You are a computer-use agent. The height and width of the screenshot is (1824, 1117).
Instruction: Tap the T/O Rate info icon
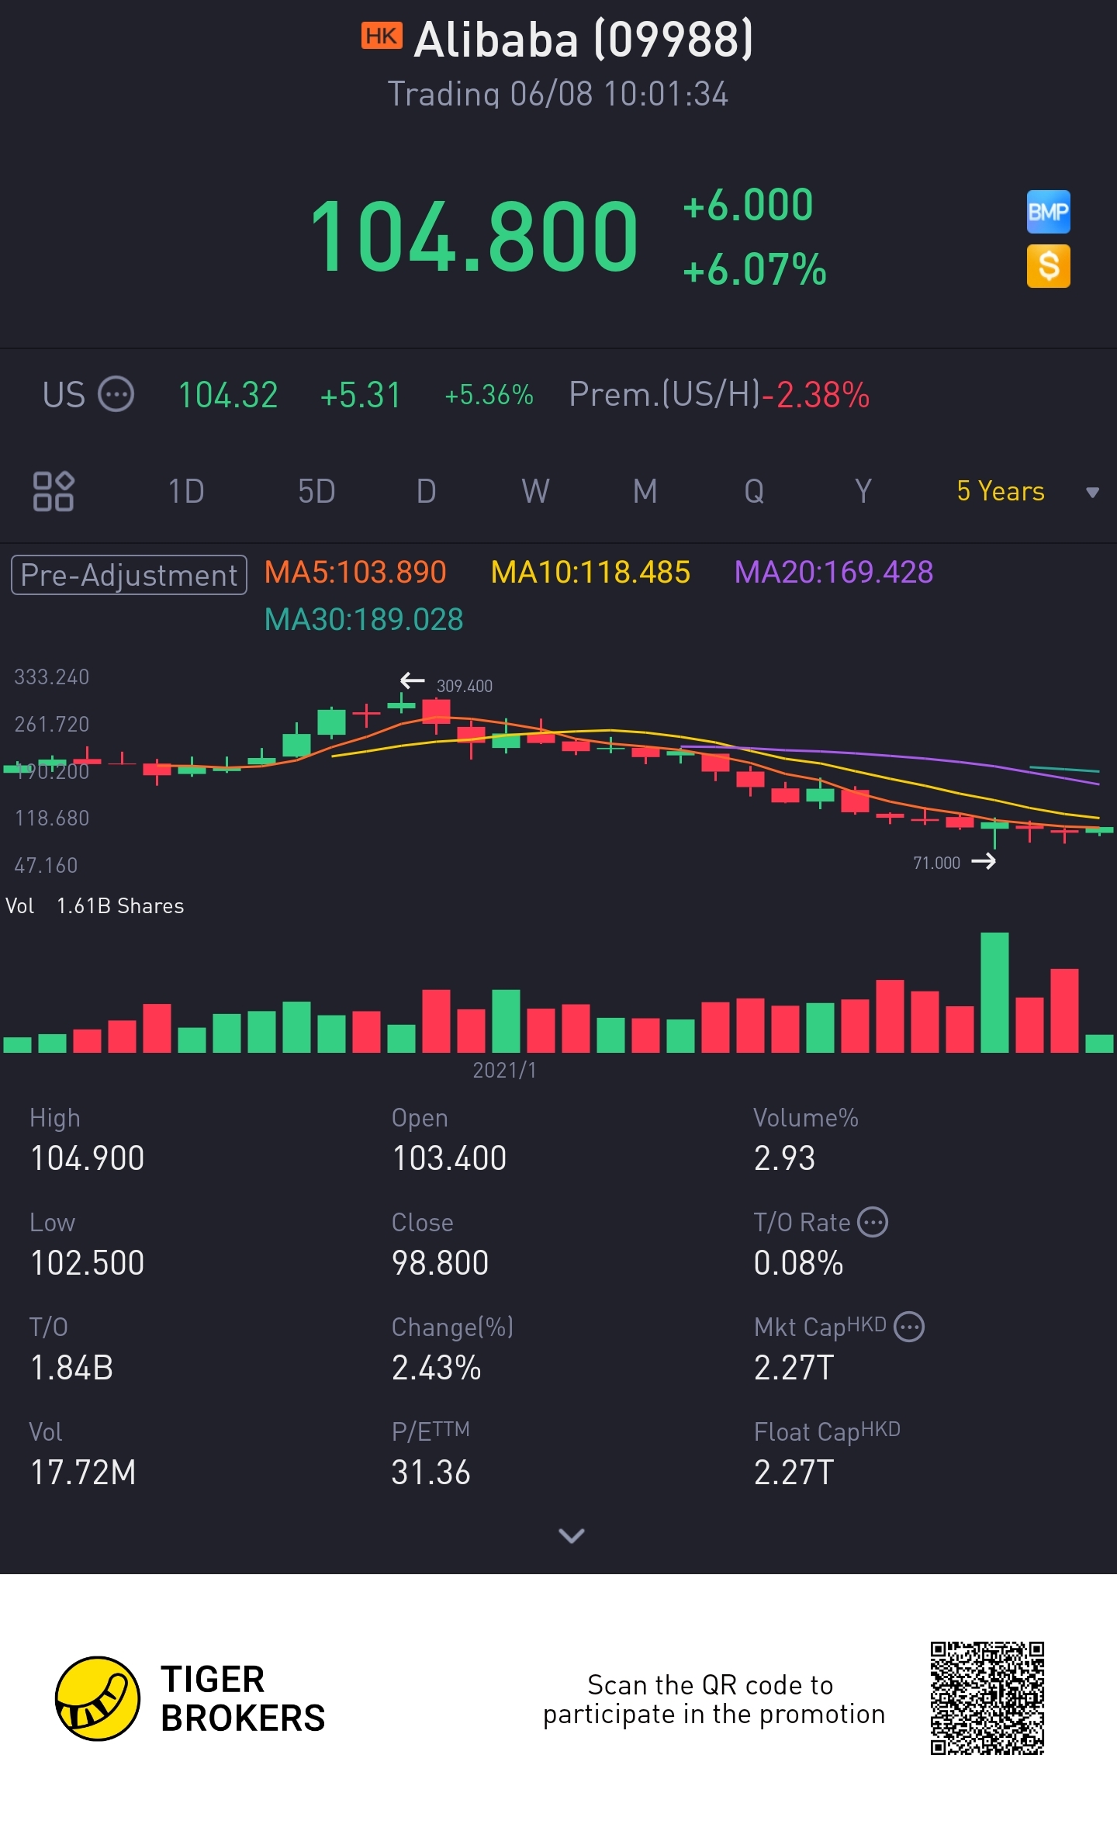[x=873, y=1222]
